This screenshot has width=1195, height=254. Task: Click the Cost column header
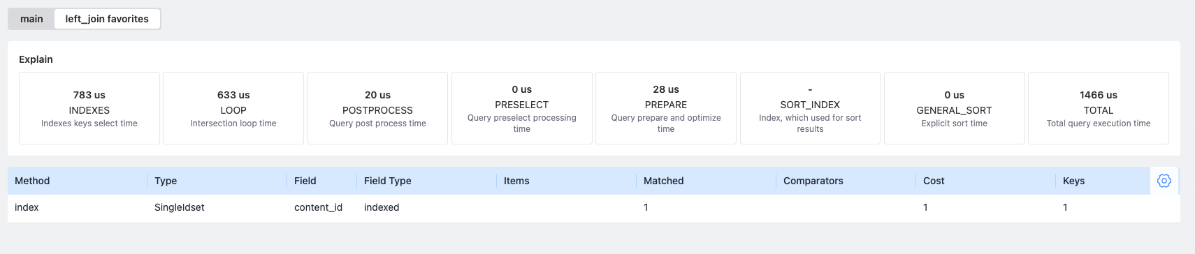985,181
